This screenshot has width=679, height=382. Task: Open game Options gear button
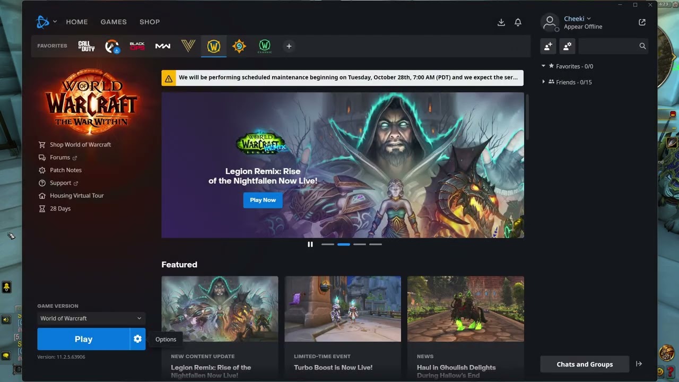click(138, 339)
